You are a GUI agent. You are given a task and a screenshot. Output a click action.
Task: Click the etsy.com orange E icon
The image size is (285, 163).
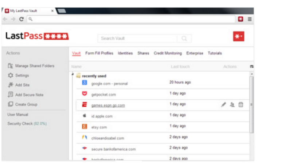tap(85, 126)
